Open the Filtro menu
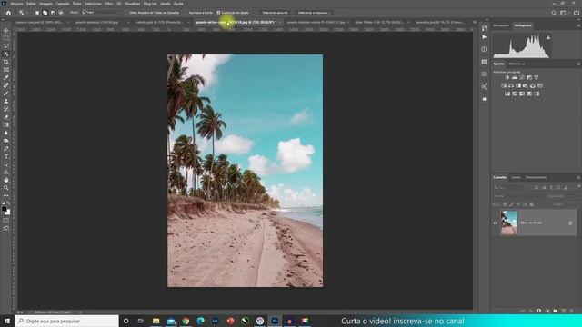 pos(109,4)
